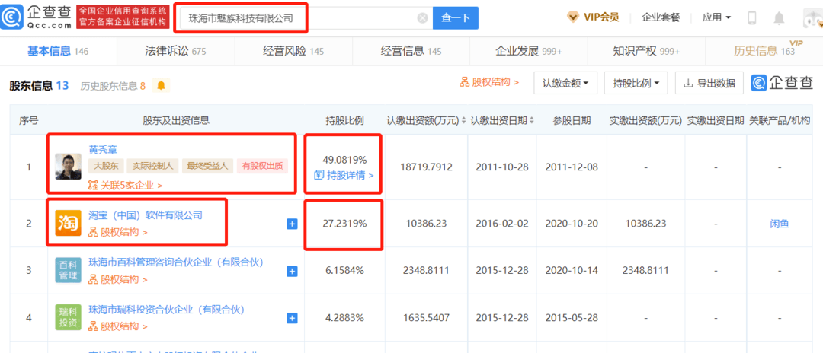
Task: Switch to 历史信息 tab
Action: tap(765, 50)
